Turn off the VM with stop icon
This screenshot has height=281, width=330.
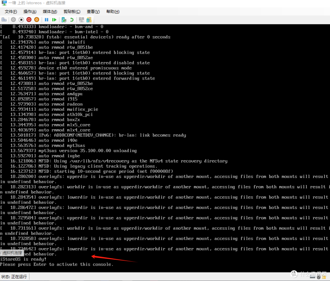(21, 20)
